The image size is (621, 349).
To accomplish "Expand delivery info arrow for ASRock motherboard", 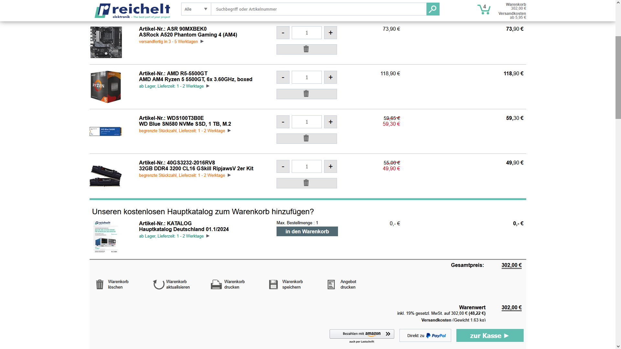I will (x=202, y=41).
